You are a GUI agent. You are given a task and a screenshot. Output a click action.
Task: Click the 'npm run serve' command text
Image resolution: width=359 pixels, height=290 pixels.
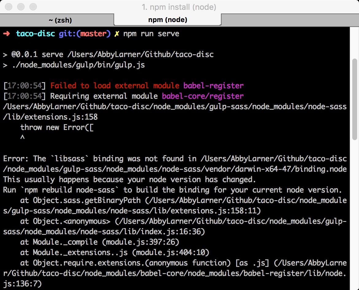151,34
